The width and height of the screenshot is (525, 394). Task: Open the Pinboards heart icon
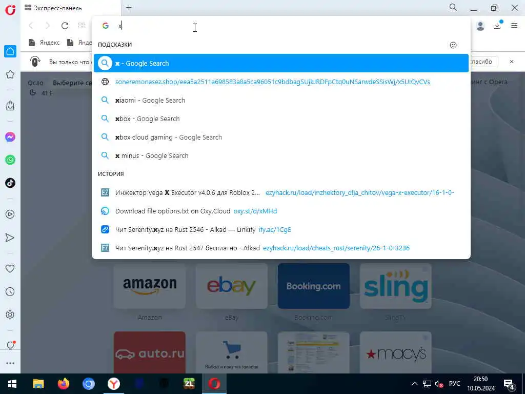click(10, 268)
